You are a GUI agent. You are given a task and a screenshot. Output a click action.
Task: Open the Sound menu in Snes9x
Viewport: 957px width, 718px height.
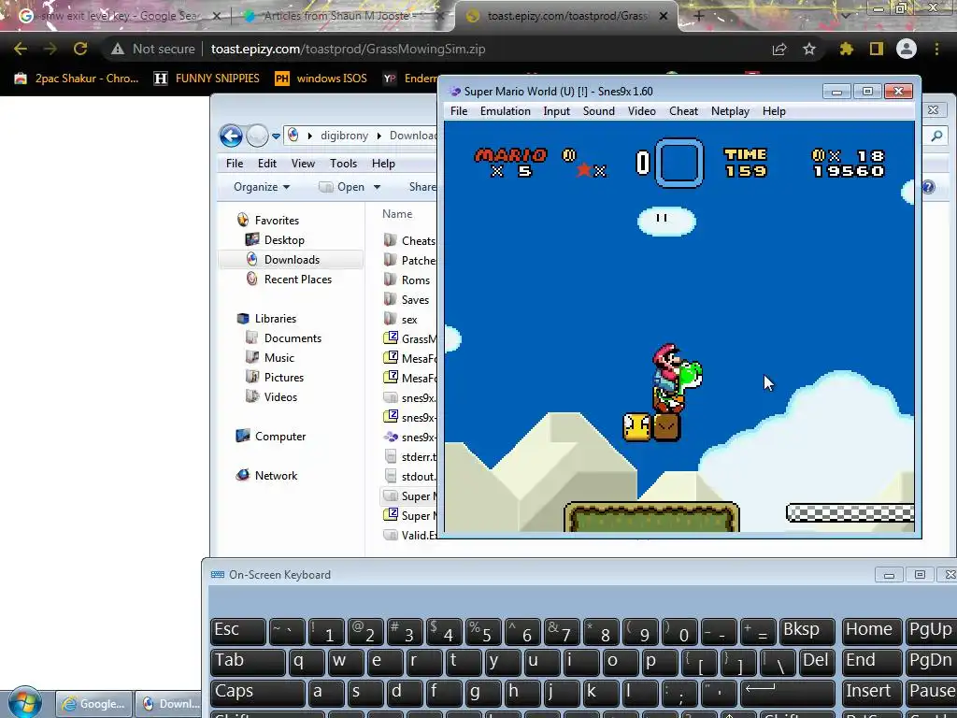point(598,111)
